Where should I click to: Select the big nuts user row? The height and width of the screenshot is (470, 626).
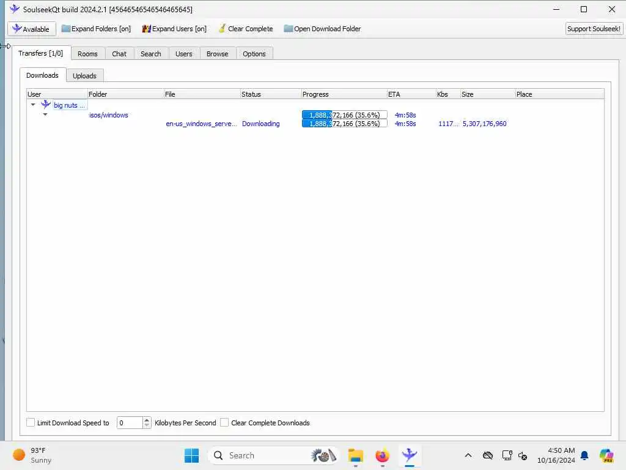(70, 105)
